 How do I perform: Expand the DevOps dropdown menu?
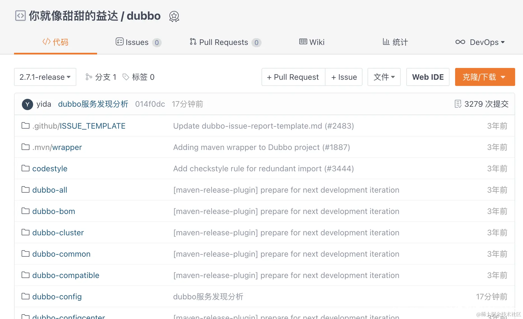480,42
